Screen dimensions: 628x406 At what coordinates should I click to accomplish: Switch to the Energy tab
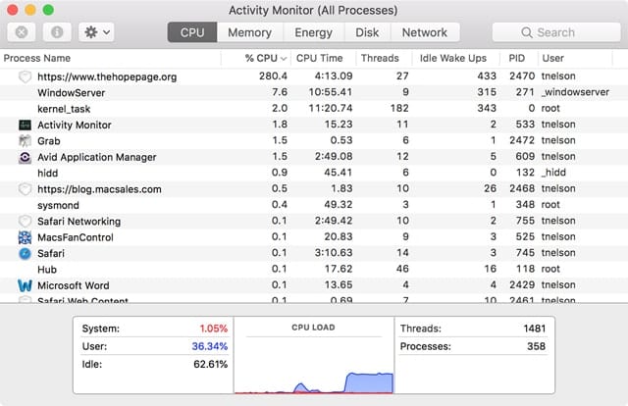(313, 32)
